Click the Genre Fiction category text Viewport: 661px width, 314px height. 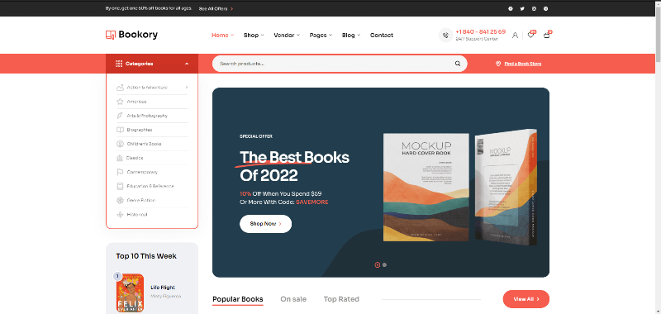click(x=141, y=200)
